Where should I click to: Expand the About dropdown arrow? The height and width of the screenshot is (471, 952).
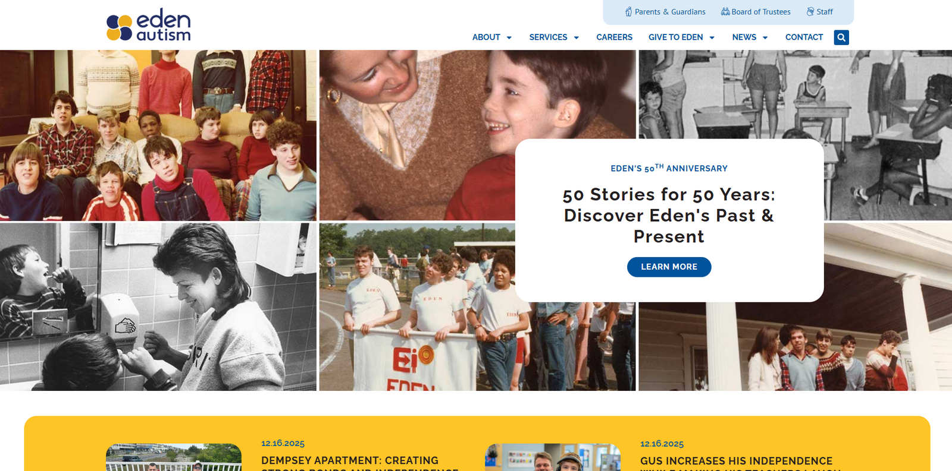click(509, 37)
